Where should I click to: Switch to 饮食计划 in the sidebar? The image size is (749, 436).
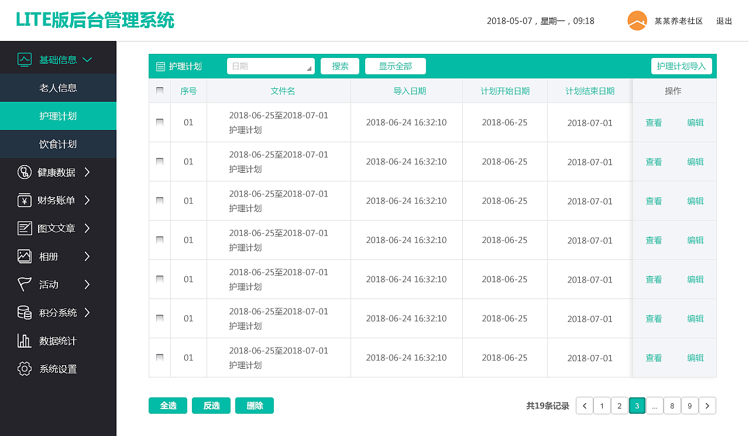tap(59, 144)
